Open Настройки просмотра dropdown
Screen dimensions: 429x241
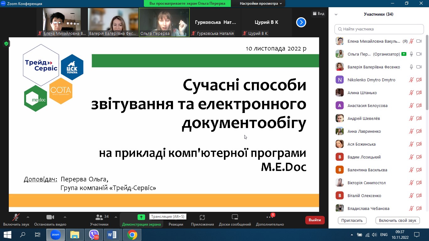[x=261, y=3]
